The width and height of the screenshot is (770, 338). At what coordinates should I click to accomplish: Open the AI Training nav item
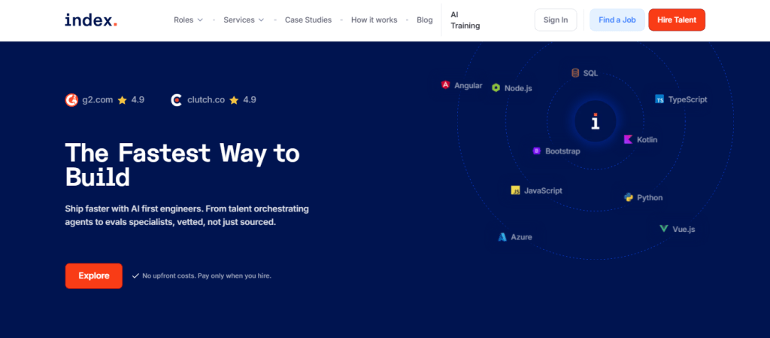[x=465, y=20]
